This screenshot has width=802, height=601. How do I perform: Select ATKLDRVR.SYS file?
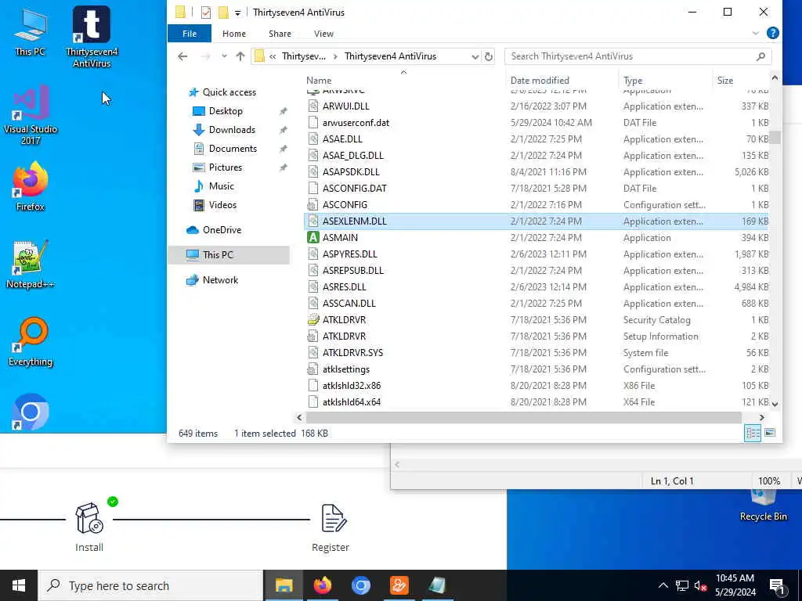pos(352,353)
